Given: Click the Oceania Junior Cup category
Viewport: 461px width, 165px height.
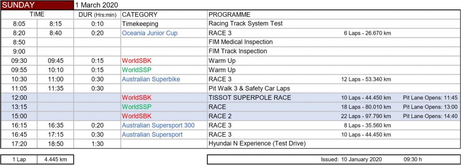Looking at the screenshot, I should 149,33.
